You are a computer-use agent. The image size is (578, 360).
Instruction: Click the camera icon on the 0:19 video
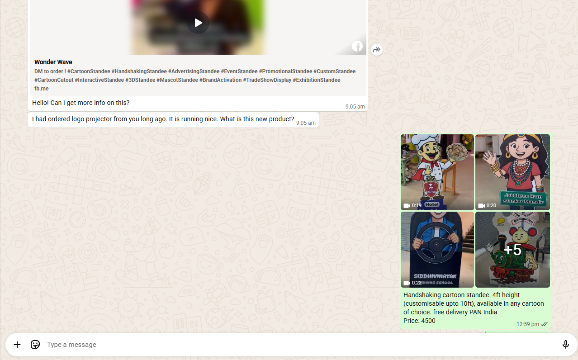pyautogui.click(x=406, y=205)
